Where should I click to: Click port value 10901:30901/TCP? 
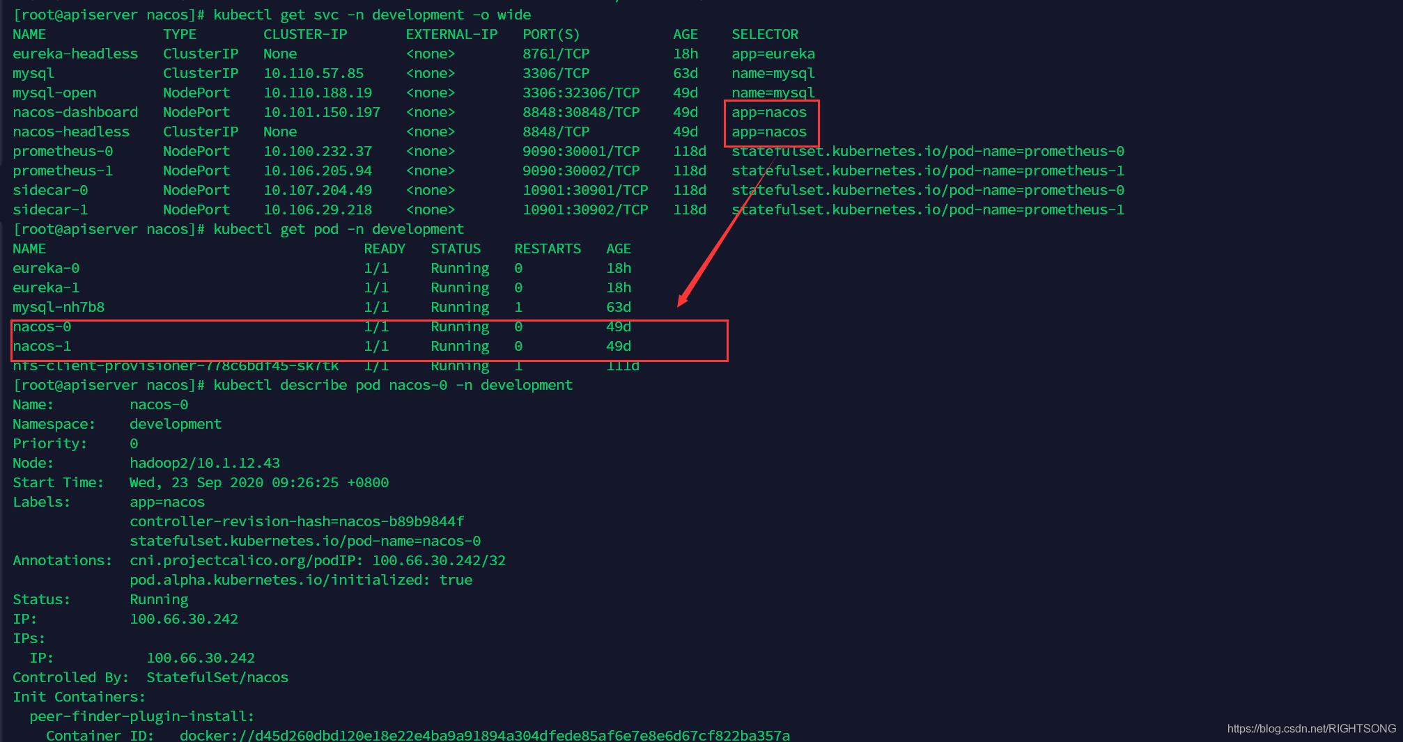point(585,190)
